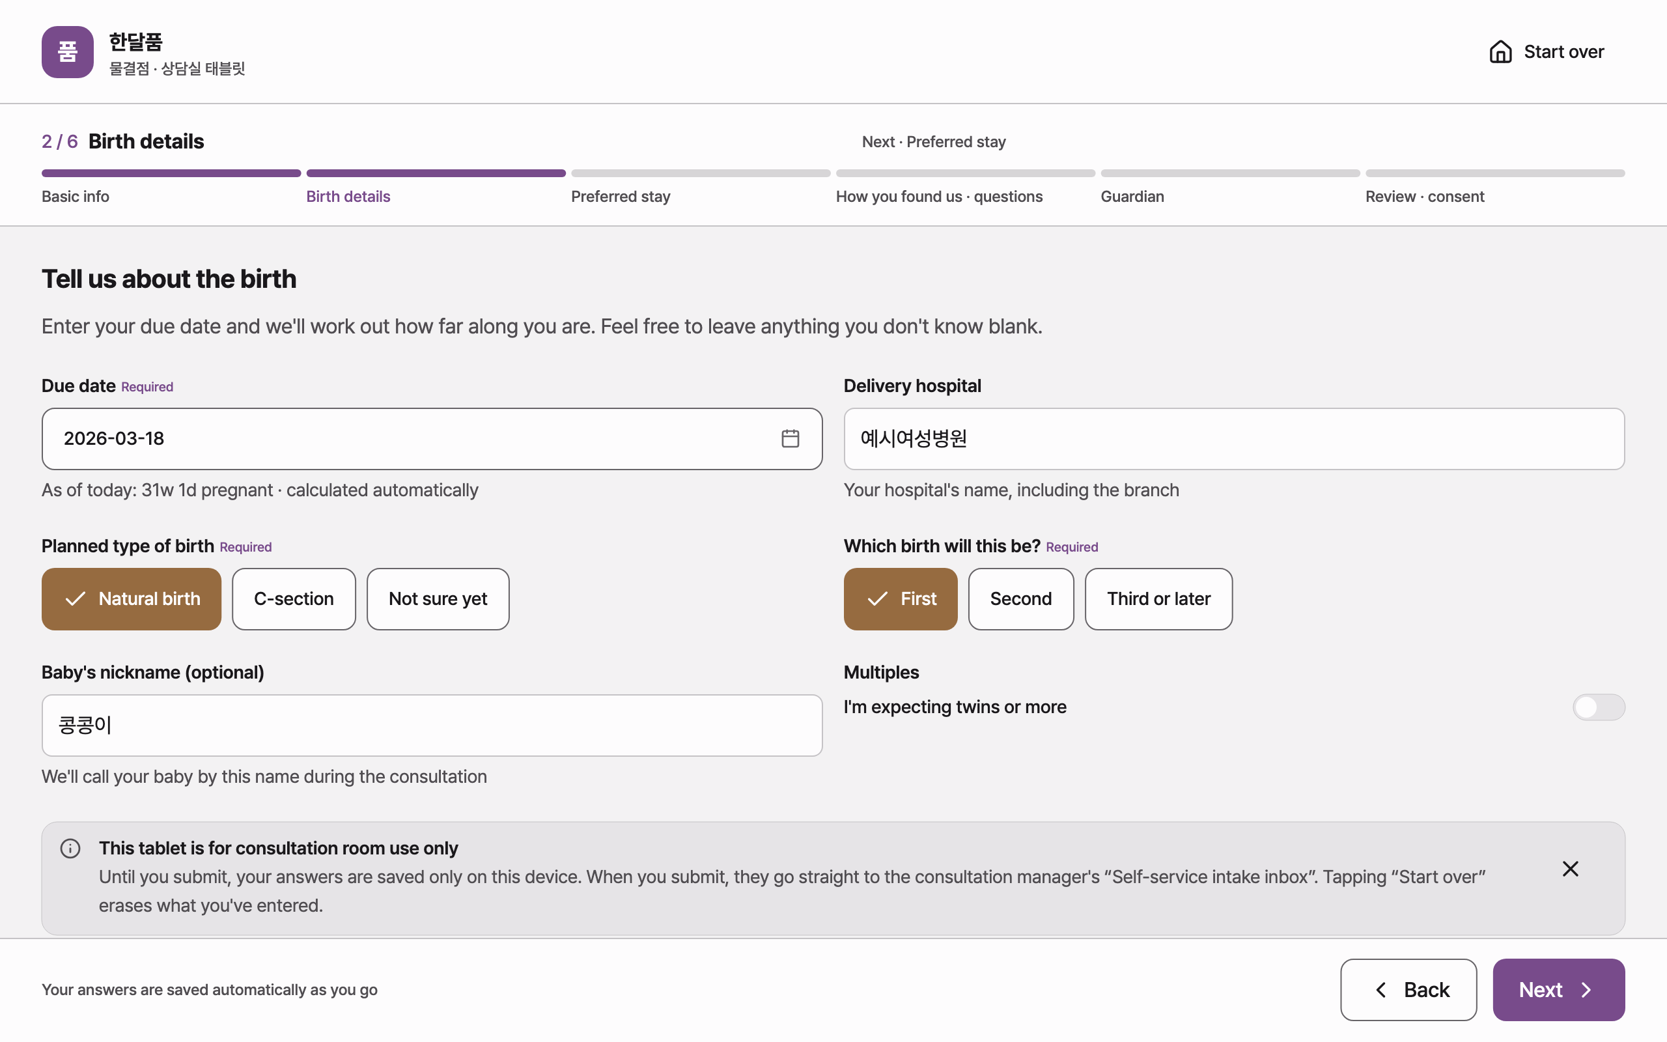Click the checkmark on First option
Viewport: 1667px width, 1042px height.
(877, 599)
